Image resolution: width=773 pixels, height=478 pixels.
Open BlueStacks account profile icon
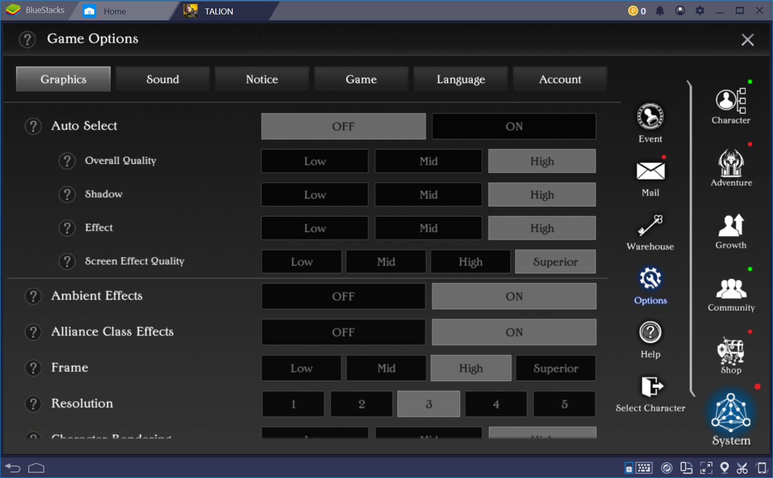(x=680, y=10)
